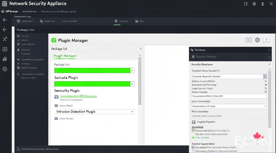This screenshot has width=276, height=153.
Task: Toggle the icon box beside 'Cbcuen eala' line
Action: tap(193, 131)
